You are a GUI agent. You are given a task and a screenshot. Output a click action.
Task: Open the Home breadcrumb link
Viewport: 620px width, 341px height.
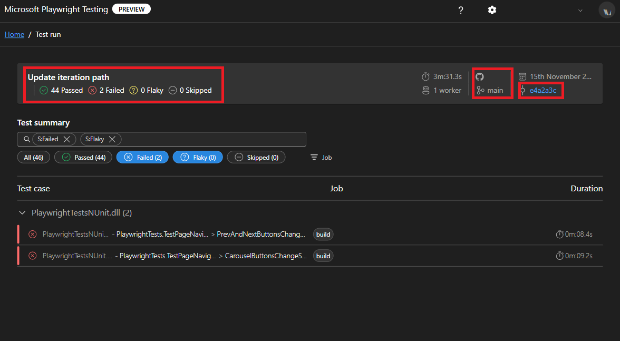[x=14, y=34]
